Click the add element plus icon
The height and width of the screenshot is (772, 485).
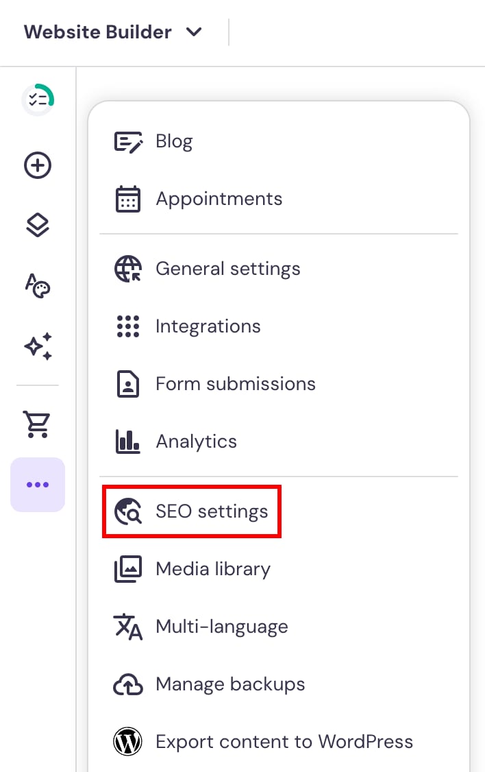tap(38, 165)
